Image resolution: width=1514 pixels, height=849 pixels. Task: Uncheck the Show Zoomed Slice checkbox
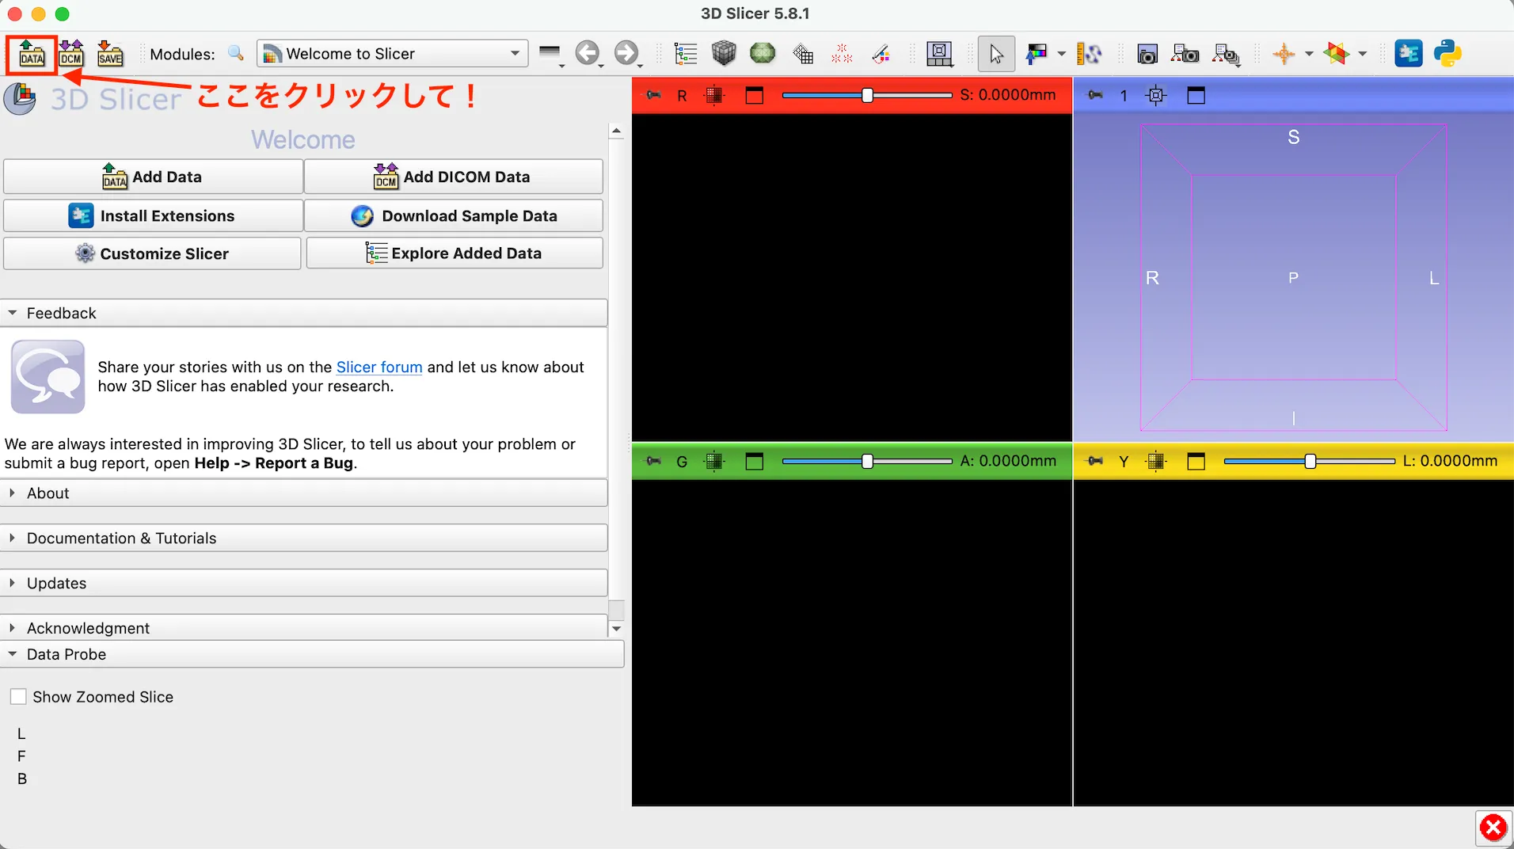(18, 696)
